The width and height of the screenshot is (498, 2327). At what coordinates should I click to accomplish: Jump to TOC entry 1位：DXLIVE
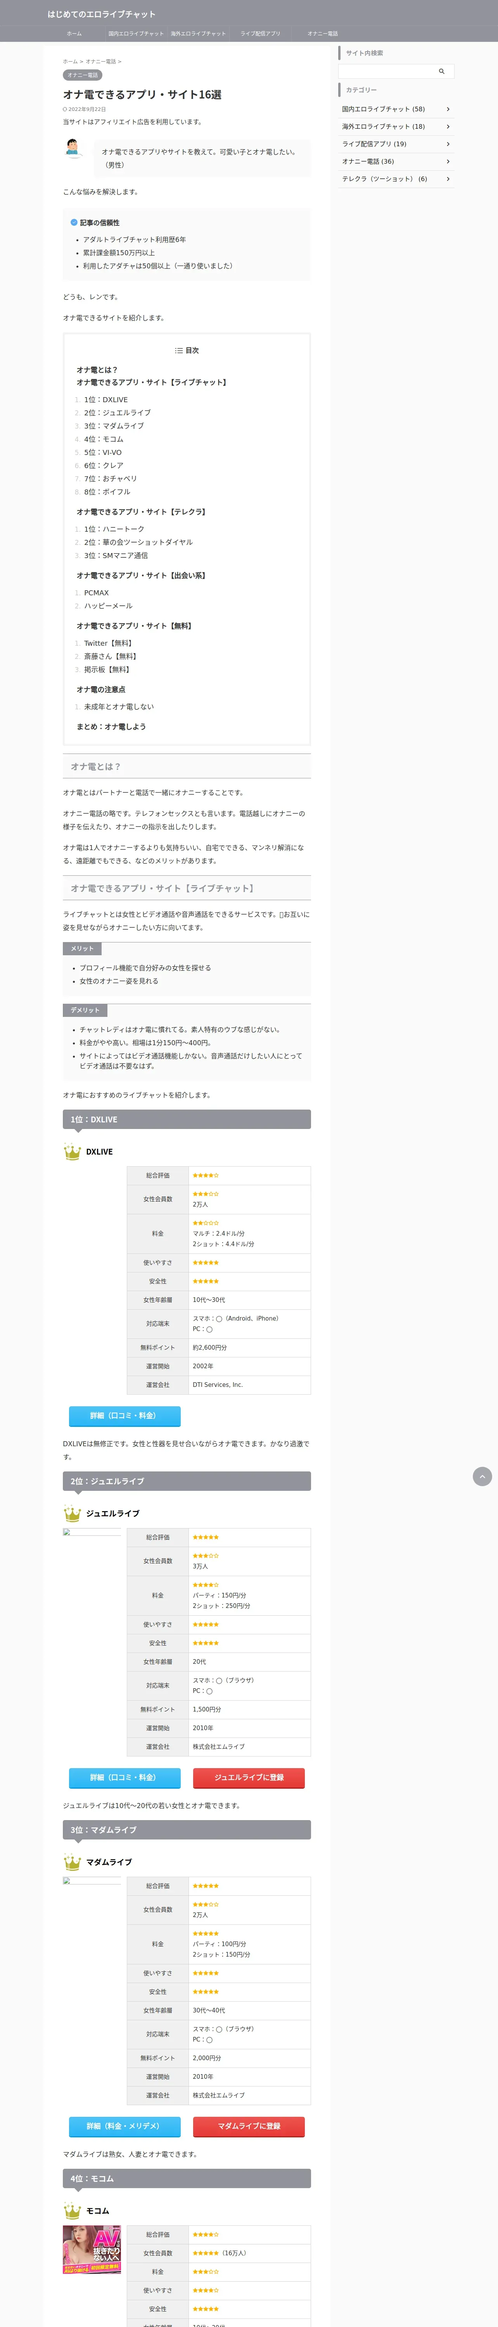[x=106, y=399]
